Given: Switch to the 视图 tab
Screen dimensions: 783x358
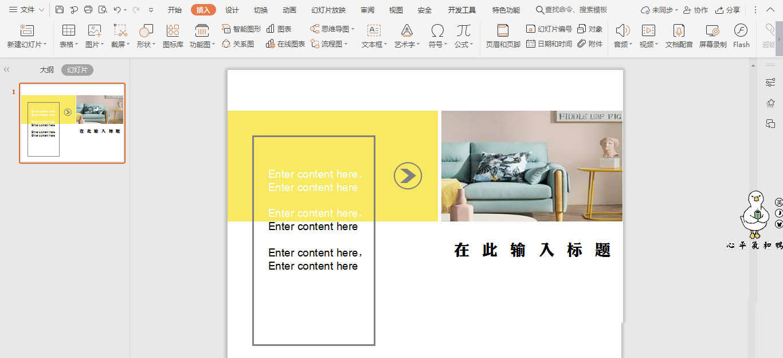Looking at the screenshot, I should coord(396,10).
